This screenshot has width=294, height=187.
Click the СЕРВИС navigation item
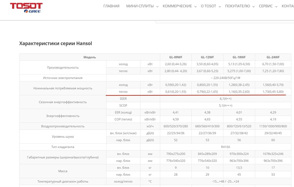point(265,6)
